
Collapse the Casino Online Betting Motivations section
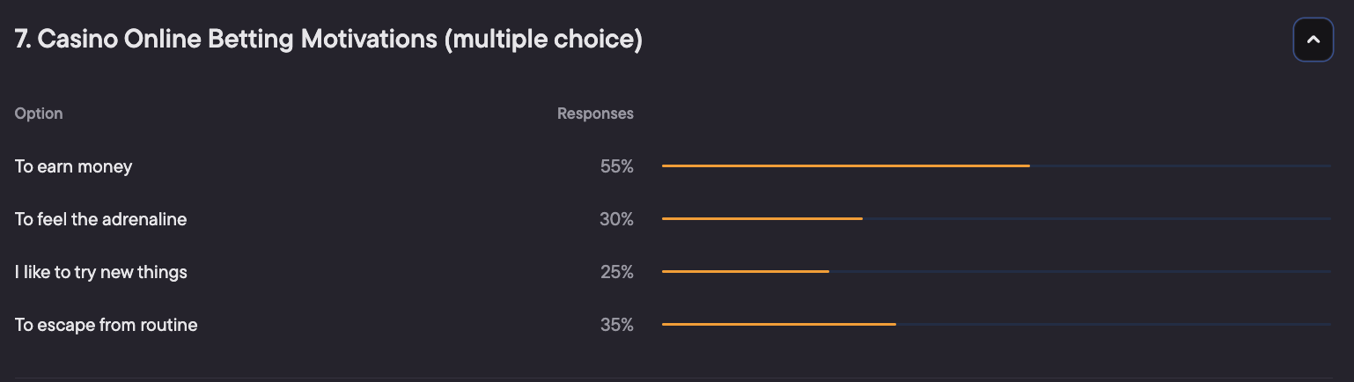point(1313,40)
